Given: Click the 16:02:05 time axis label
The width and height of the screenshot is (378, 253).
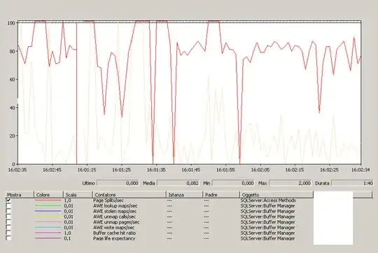Looking at the screenshot, I should tap(260, 170).
